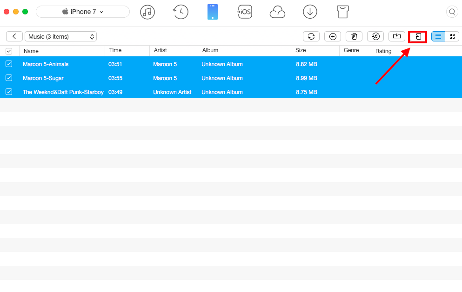Go back with the chevron button
This screenshot has width=462, height=292.
(x=14, y=36)
